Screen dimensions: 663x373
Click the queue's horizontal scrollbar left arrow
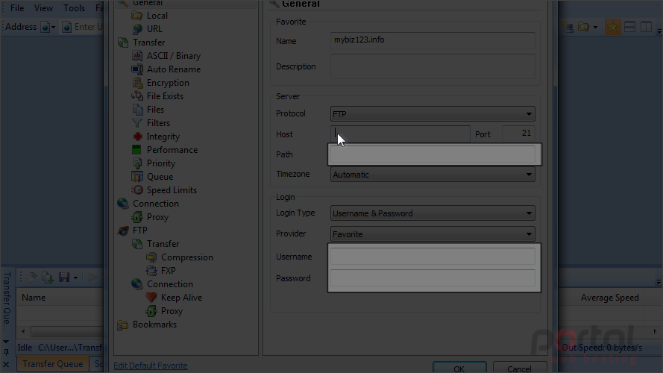tap(24, 331)
